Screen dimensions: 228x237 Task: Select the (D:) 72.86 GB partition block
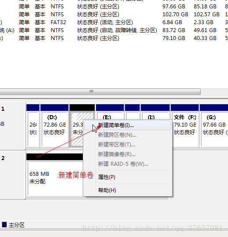pyautogui.click(x=54, y=126)
